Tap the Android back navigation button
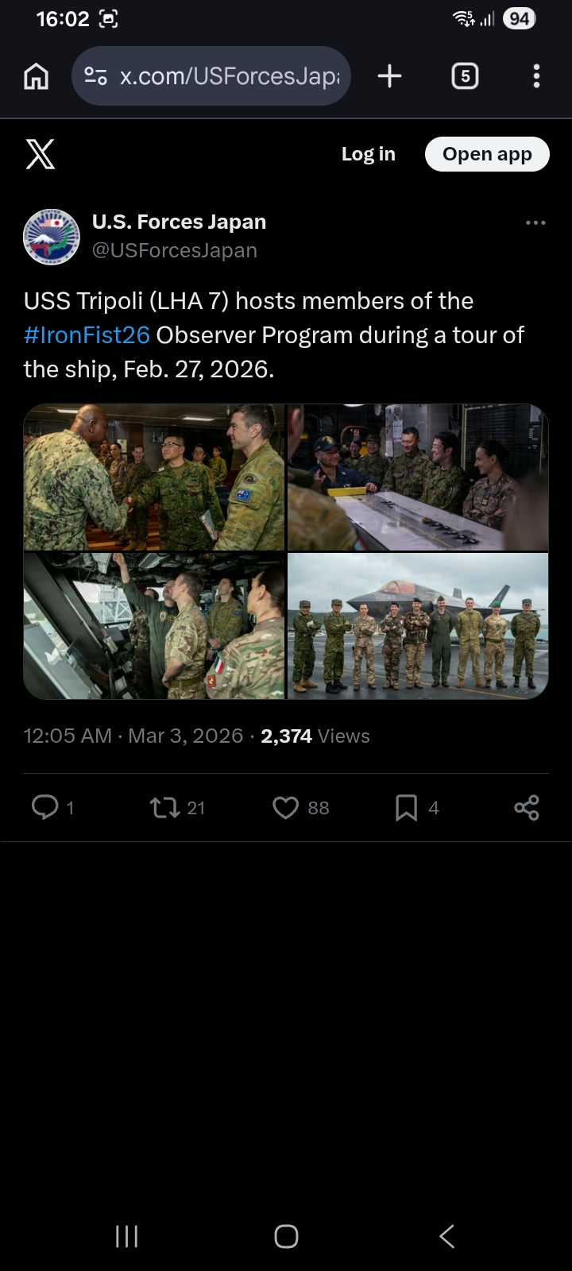Screen dimensions: 572x1271 pos(447,1236)
